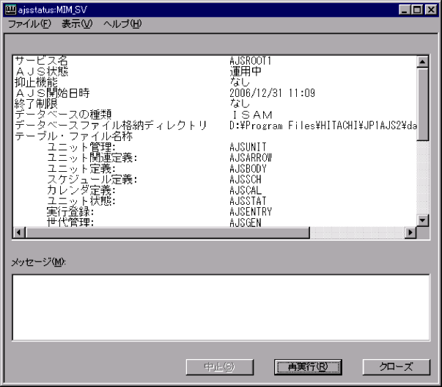Click the 運用中 status value
The height and width of the screenshot is (387, 442).
[x=246, y=71]
